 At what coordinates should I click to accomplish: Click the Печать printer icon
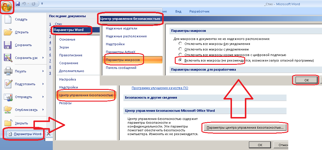(8, 71)
